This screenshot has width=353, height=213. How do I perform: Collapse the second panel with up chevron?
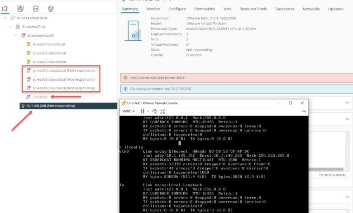click(x=348, y=119)
